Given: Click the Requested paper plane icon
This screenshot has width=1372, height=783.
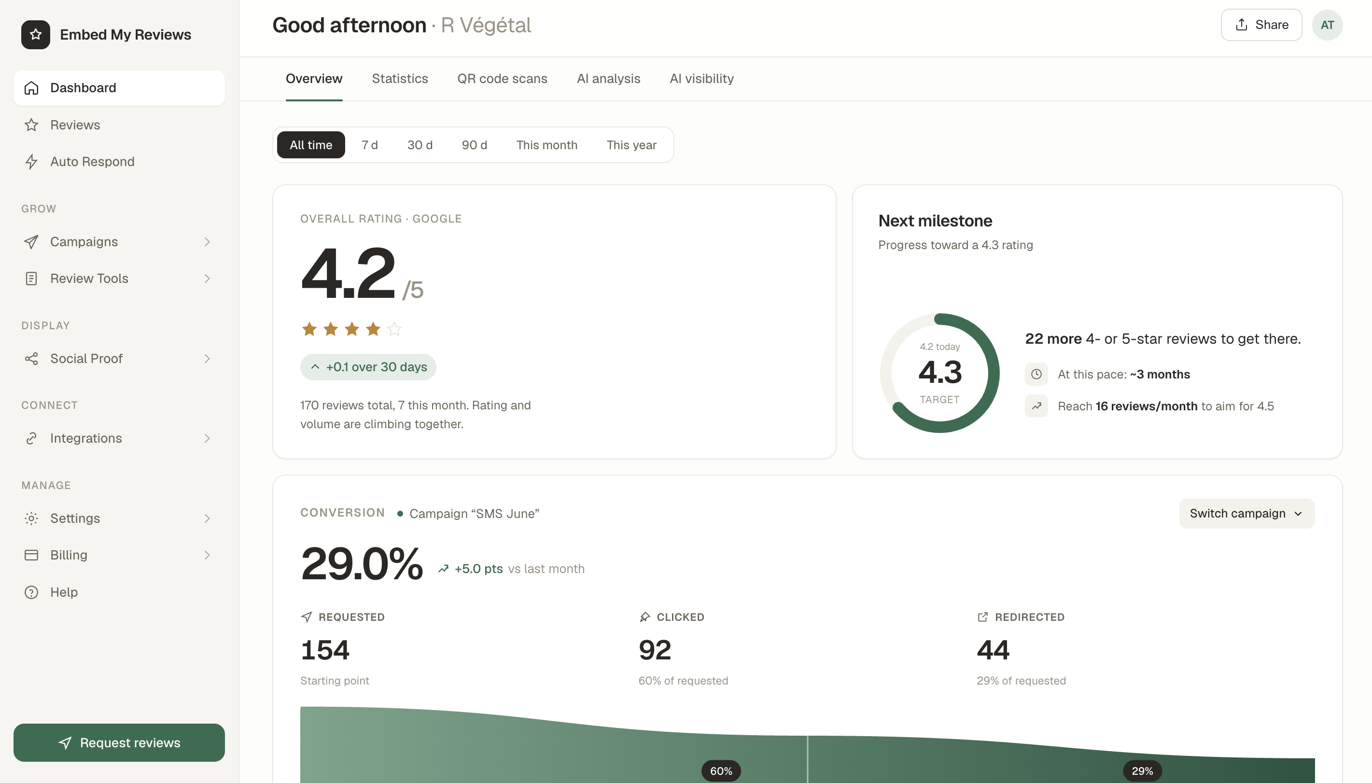Looking at the screenshot, I should [x=307, y=617].
